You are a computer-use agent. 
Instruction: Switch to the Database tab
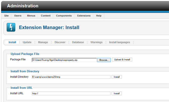78,42
